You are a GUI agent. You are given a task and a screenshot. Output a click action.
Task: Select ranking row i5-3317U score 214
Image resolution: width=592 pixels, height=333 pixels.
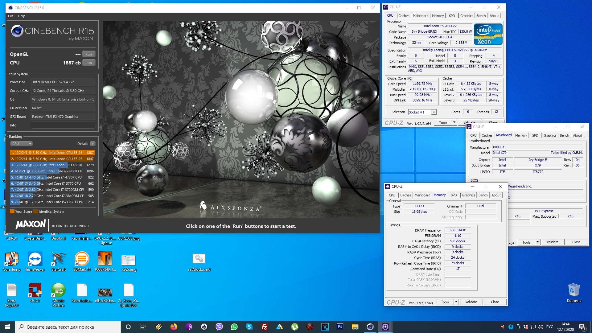(x=52, y=202)
